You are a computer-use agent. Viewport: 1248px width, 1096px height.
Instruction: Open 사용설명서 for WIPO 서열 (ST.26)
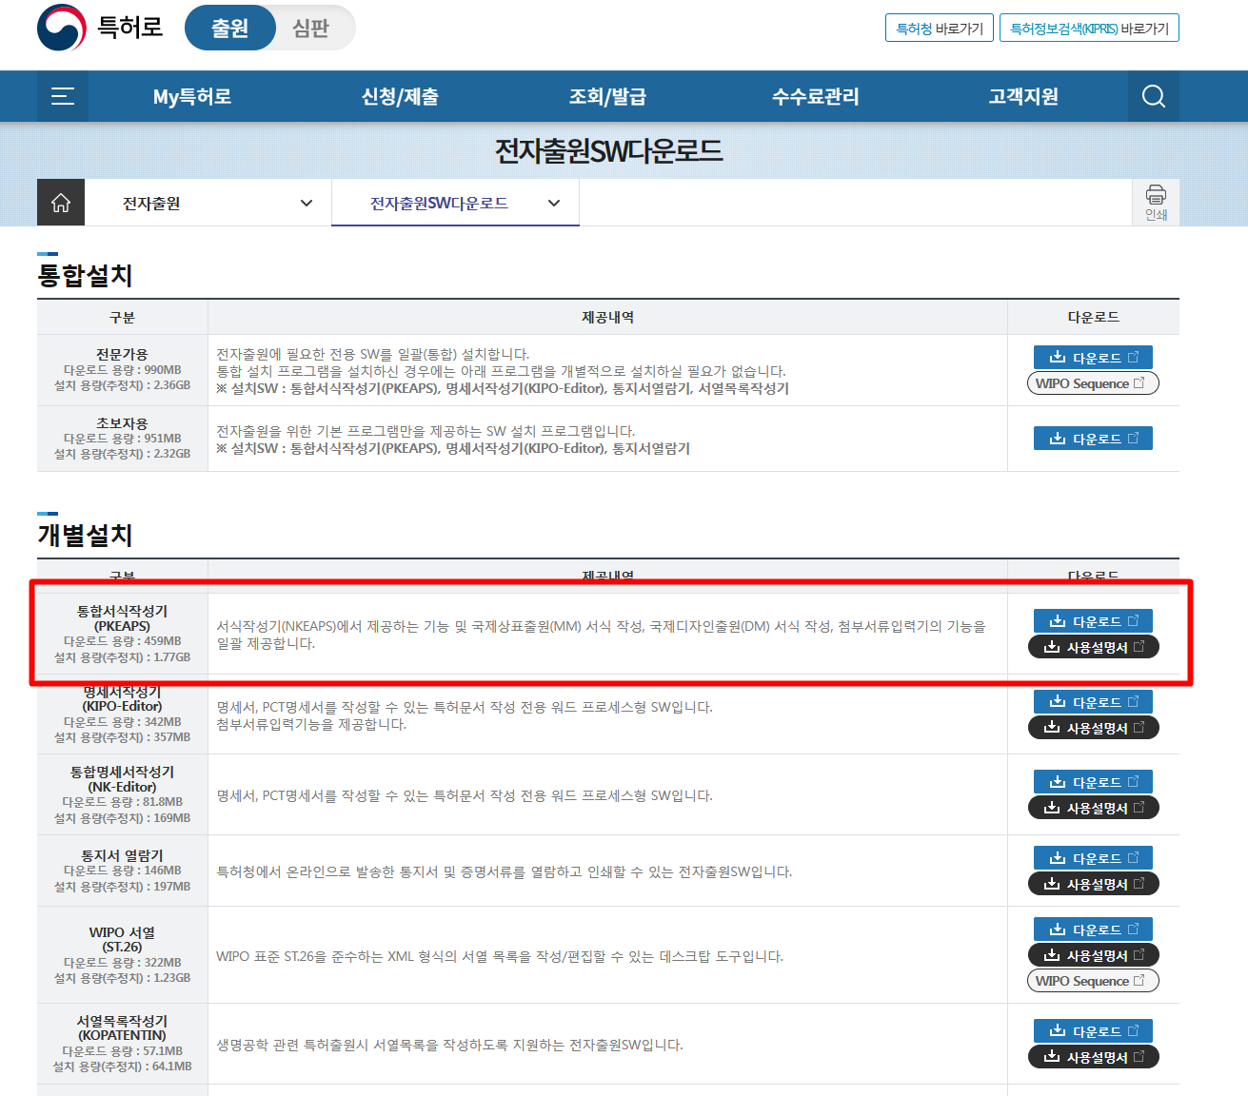pyautogui.click(x=1093, y=955)
